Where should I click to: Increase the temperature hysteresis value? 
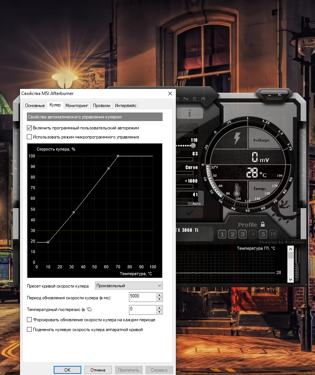tap(160, 308)
